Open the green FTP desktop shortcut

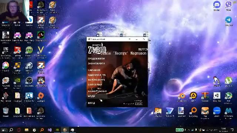[x=29, y=52]
